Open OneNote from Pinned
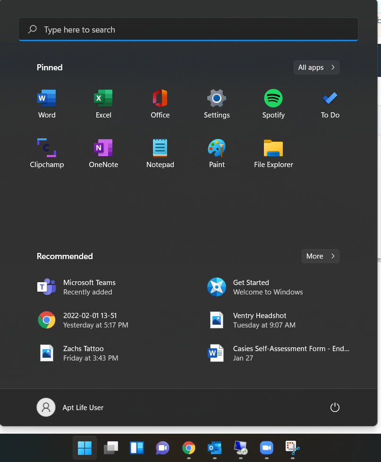Image resolution: width=381 pixels, height=462 pixels. point(103,153)
